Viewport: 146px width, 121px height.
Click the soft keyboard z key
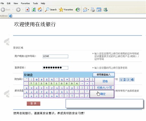click(x=26, y=96)
